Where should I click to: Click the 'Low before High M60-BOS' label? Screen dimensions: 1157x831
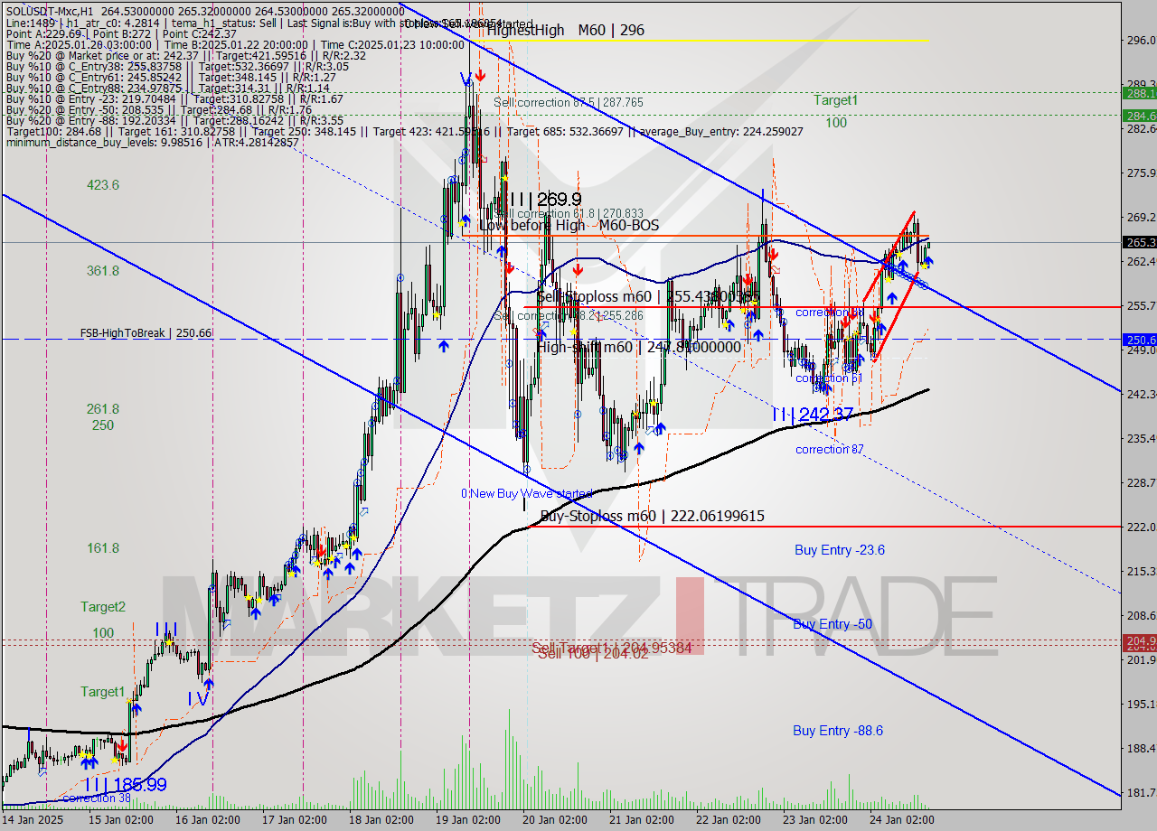(569, 225)
